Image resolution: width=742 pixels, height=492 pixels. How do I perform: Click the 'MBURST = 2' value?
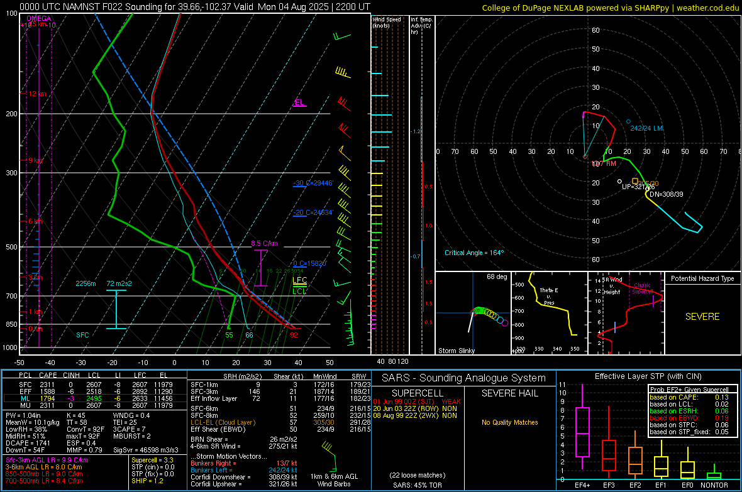[x=131, y=436]
